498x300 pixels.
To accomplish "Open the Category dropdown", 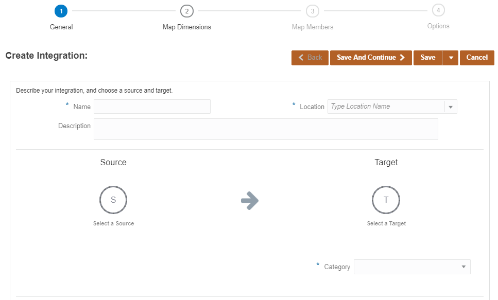I will coord(412,267).
